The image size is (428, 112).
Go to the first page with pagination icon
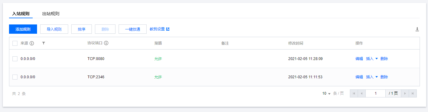(x=354, y=93)
